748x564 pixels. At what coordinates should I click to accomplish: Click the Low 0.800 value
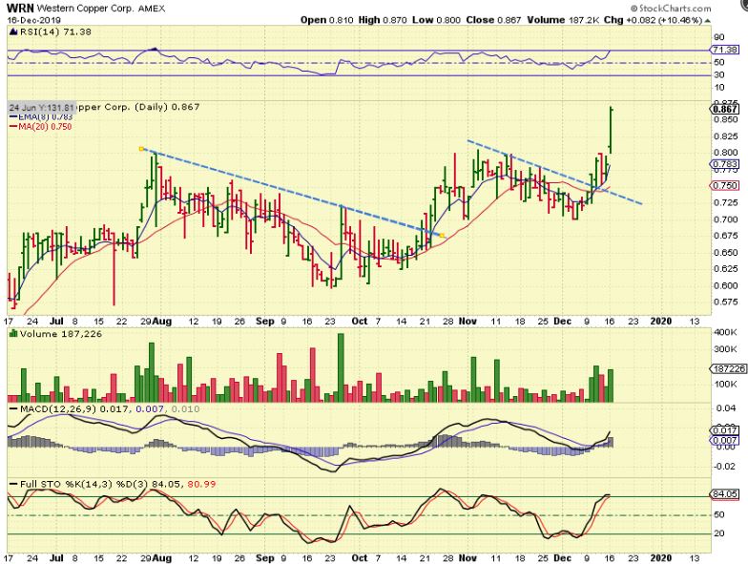coord(437,20)
